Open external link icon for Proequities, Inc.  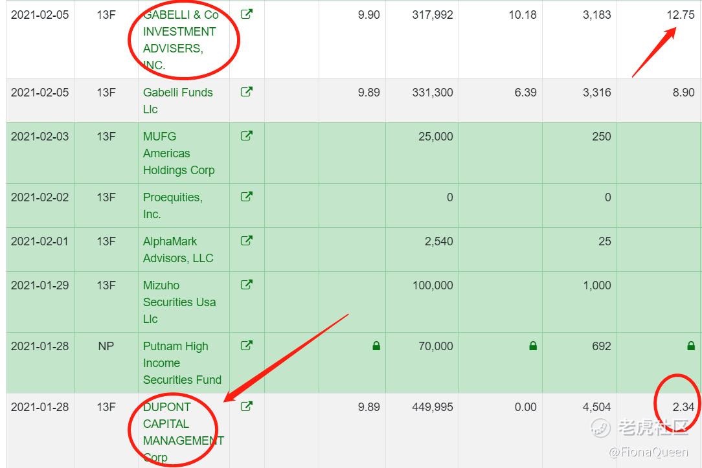pyautogui.click(x=247, y=196)
